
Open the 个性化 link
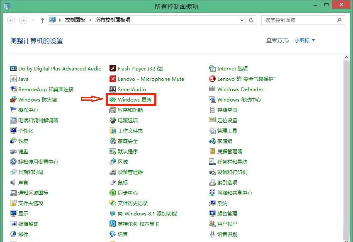pos(26,131)
